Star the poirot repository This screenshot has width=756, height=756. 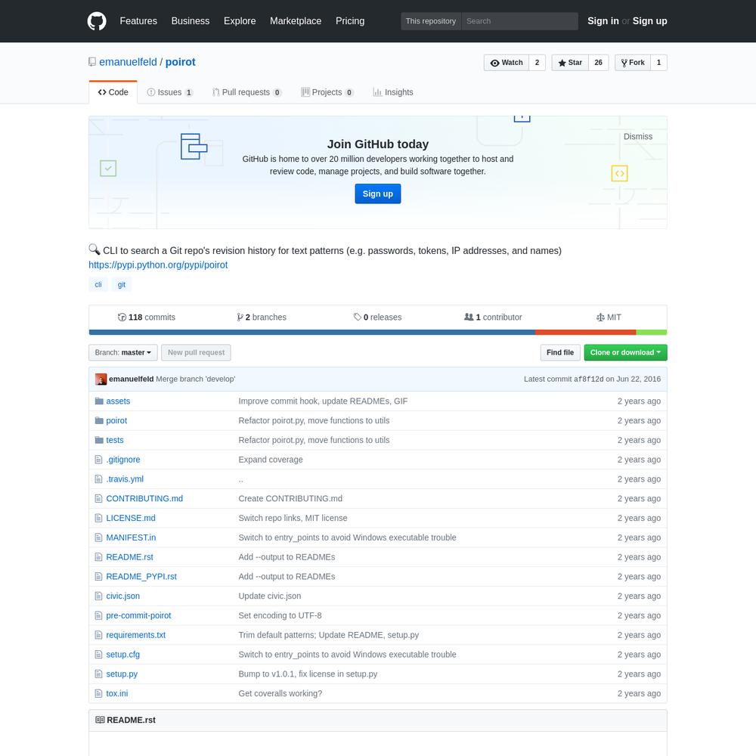570,63
